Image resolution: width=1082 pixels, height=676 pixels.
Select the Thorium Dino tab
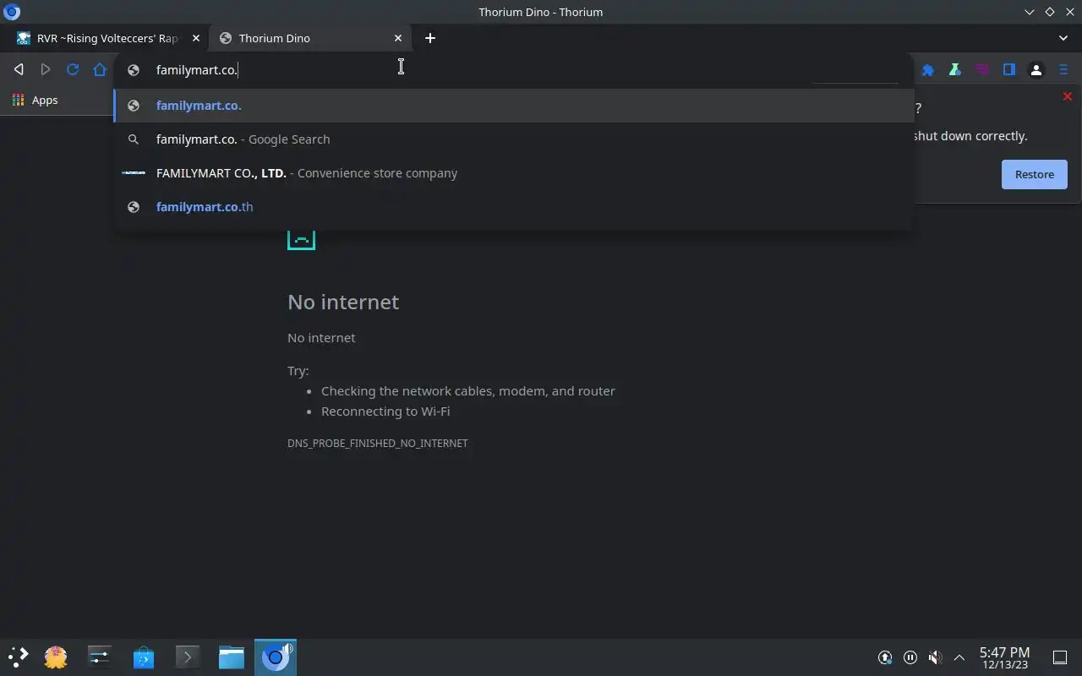click(310, 38)
